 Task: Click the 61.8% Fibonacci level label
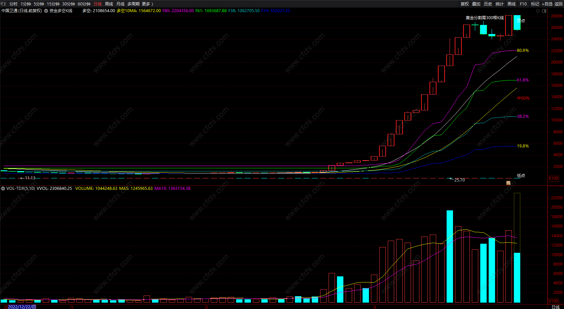(x=523, y=80)
